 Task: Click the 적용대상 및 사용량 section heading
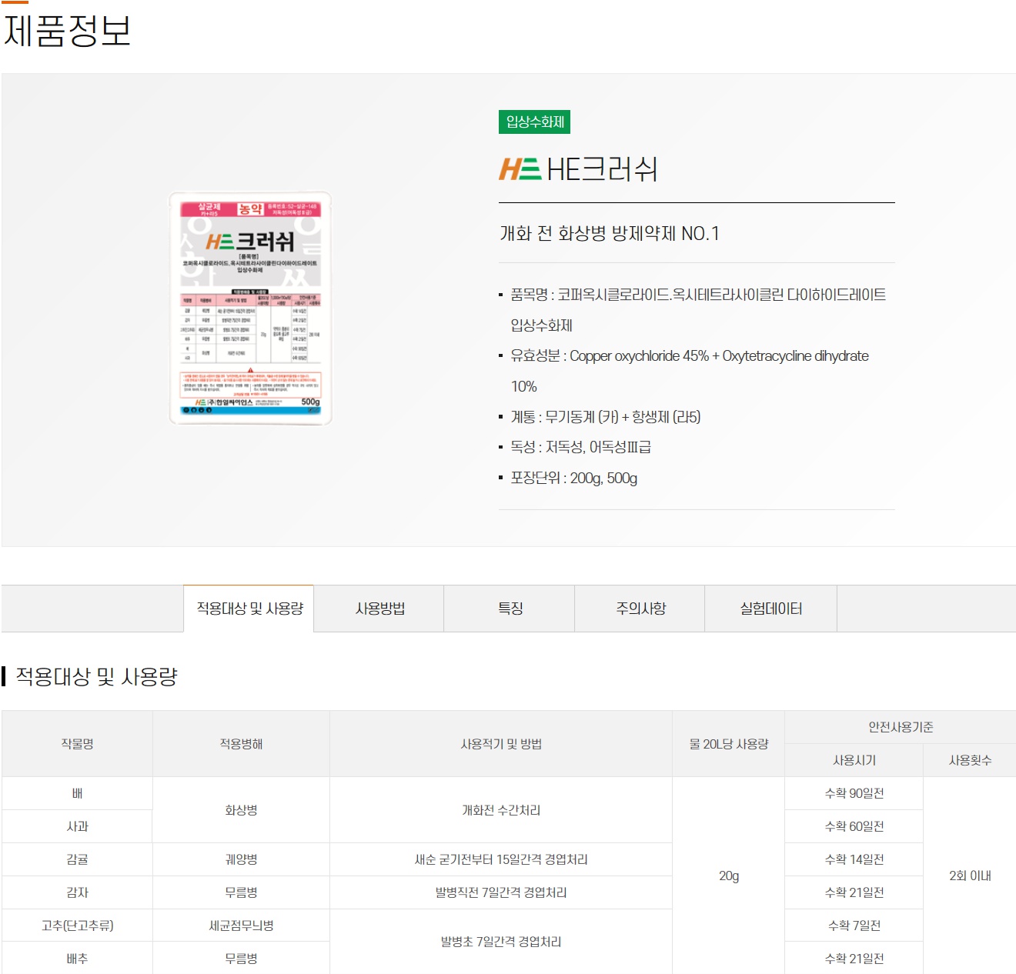(x=96, y=676)
